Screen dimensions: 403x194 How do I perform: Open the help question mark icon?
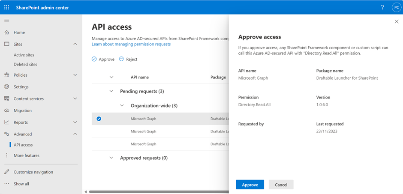pyautogui.click(x=382, y=7)
